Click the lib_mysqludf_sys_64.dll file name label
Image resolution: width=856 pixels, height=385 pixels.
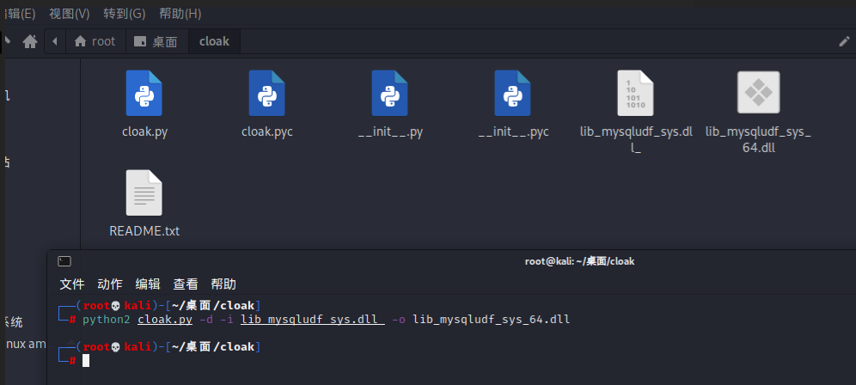(758, 140)
